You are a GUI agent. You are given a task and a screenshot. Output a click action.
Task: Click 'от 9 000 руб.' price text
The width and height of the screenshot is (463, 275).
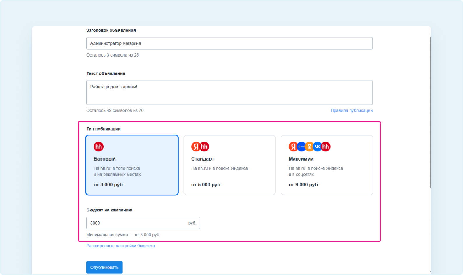(x=304, y=185)
